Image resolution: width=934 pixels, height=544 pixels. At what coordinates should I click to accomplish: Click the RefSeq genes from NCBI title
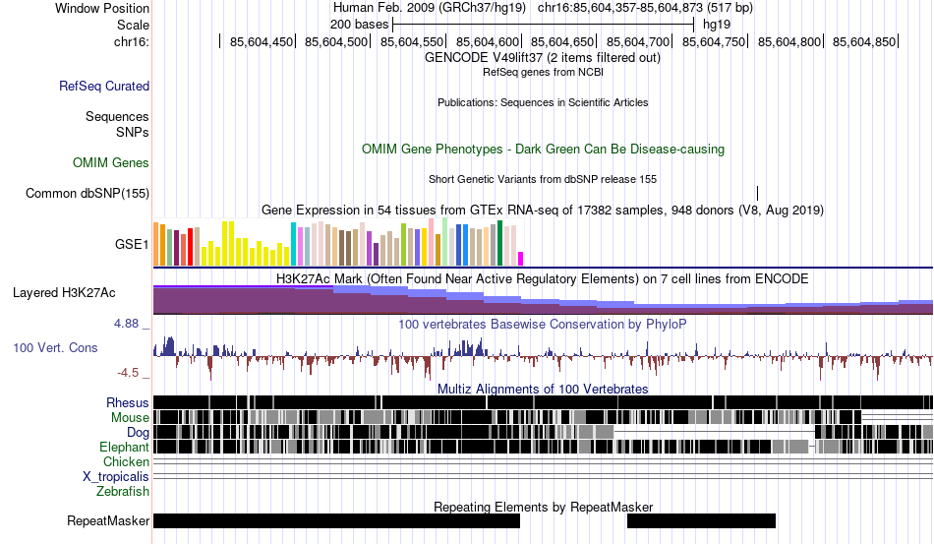pos(543,72)
